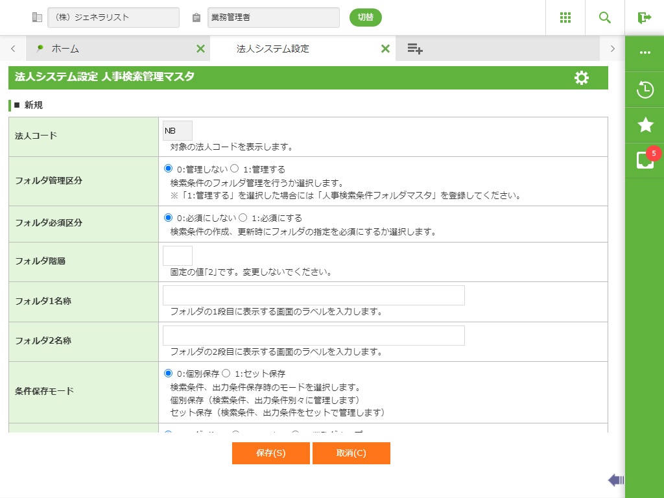
Task: Click the logout icon at top right
Action: coord(644,18)
